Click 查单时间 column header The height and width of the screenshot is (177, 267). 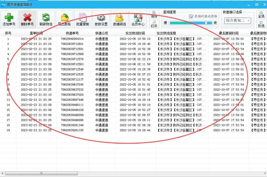coord(36,33)
